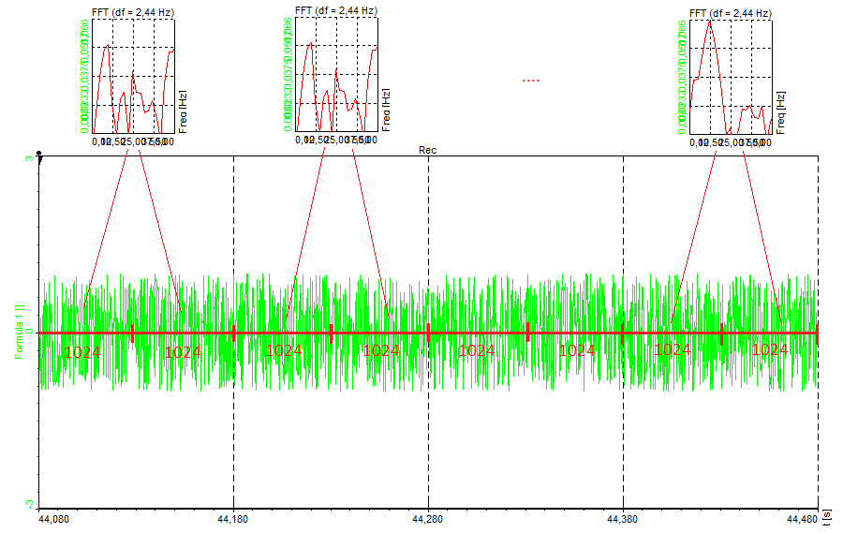This screenshot has width=843, height=533.
Task: Click the 44,480 time axis value
Action: point(802,520)
